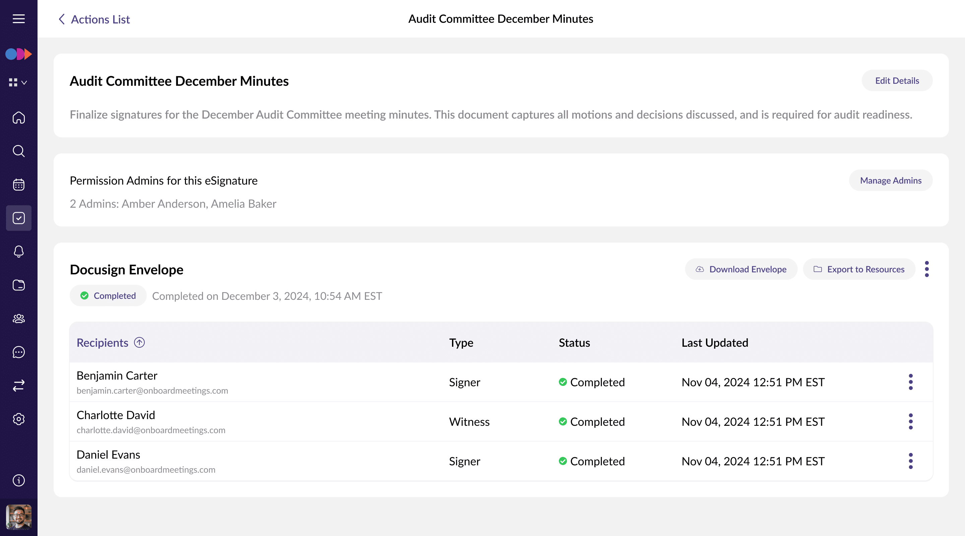Open the Groups people icon in the sidebar

[x=18, y=318]
